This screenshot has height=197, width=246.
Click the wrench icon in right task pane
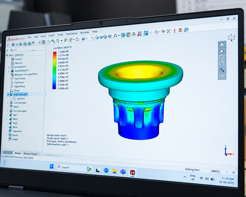click(222, 70)
